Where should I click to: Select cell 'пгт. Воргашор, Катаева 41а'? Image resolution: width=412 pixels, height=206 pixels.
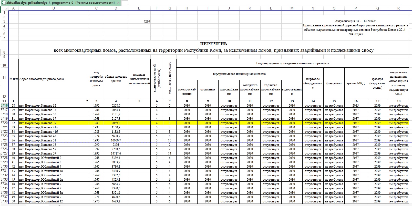point(54,127)
